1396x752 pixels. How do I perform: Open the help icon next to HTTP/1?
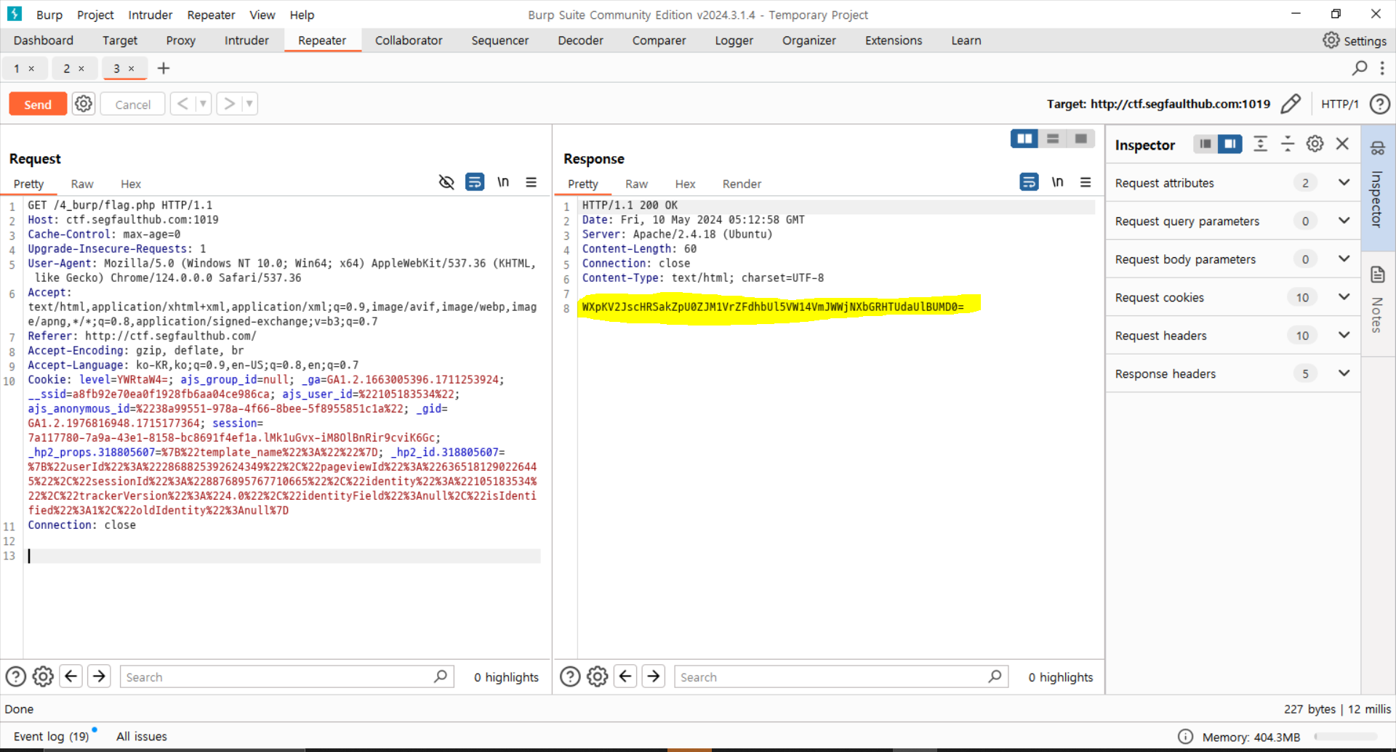1379,104
